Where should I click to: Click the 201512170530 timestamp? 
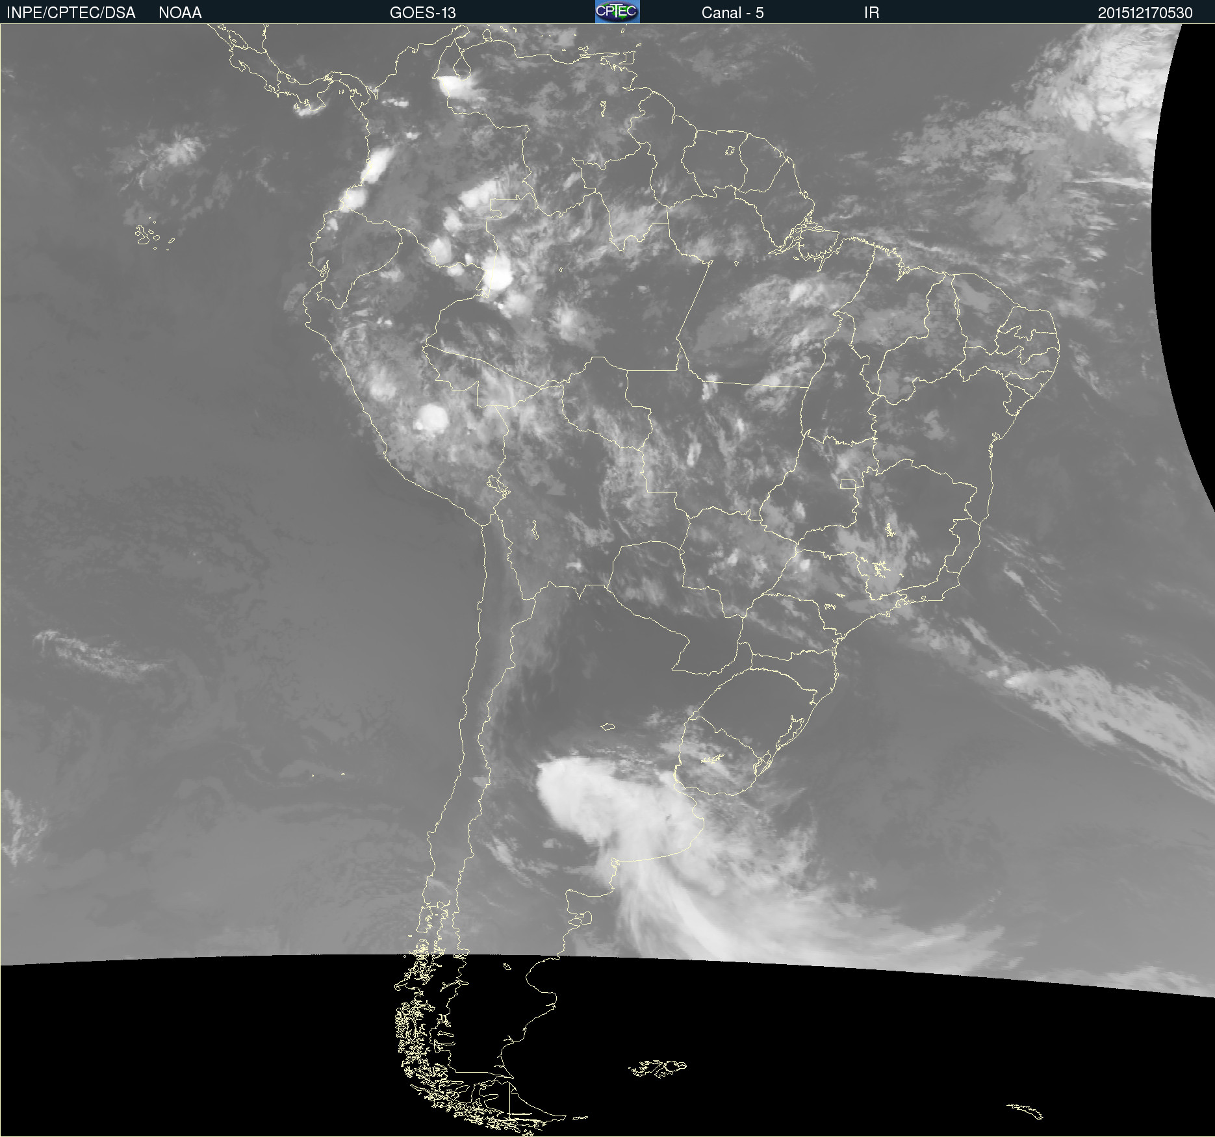click(1145, 13)
